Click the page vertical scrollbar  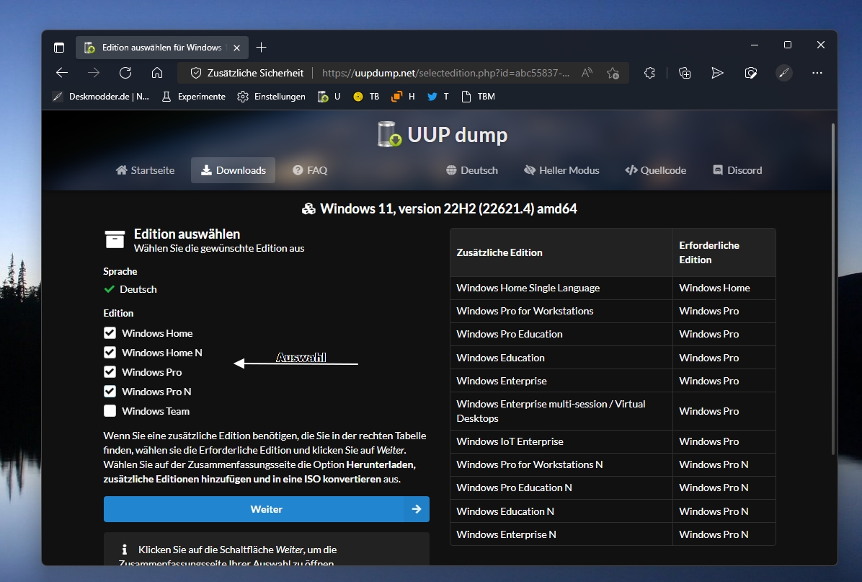click(x=833, y=288)
